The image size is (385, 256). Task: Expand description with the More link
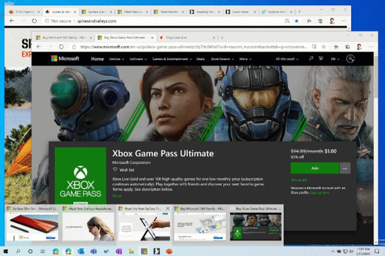click(117, 196)
